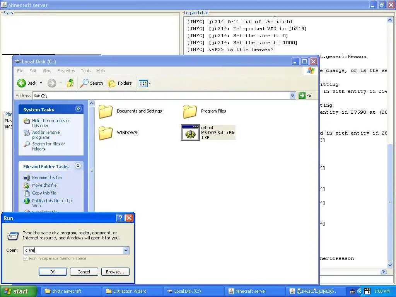Viewport: 396px width, 297px height.
Task: Click the Forward arrow in Explorer toolbar
Action: [52, 83]
